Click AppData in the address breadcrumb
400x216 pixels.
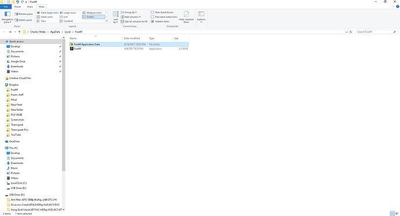[x=55, y=32]
